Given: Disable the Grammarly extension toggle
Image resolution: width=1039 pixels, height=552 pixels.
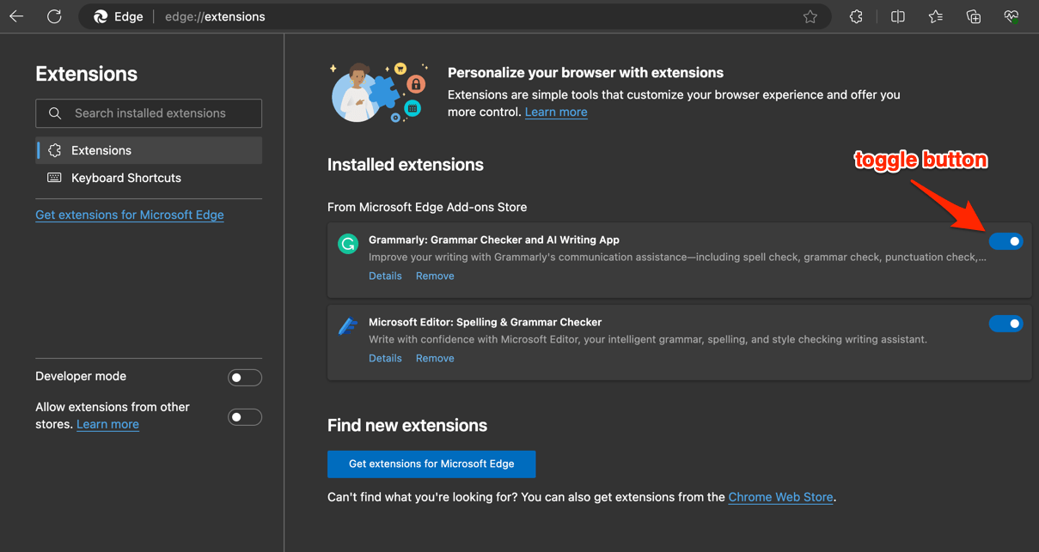Looking at the screenshot, I should click(1005, 241).
